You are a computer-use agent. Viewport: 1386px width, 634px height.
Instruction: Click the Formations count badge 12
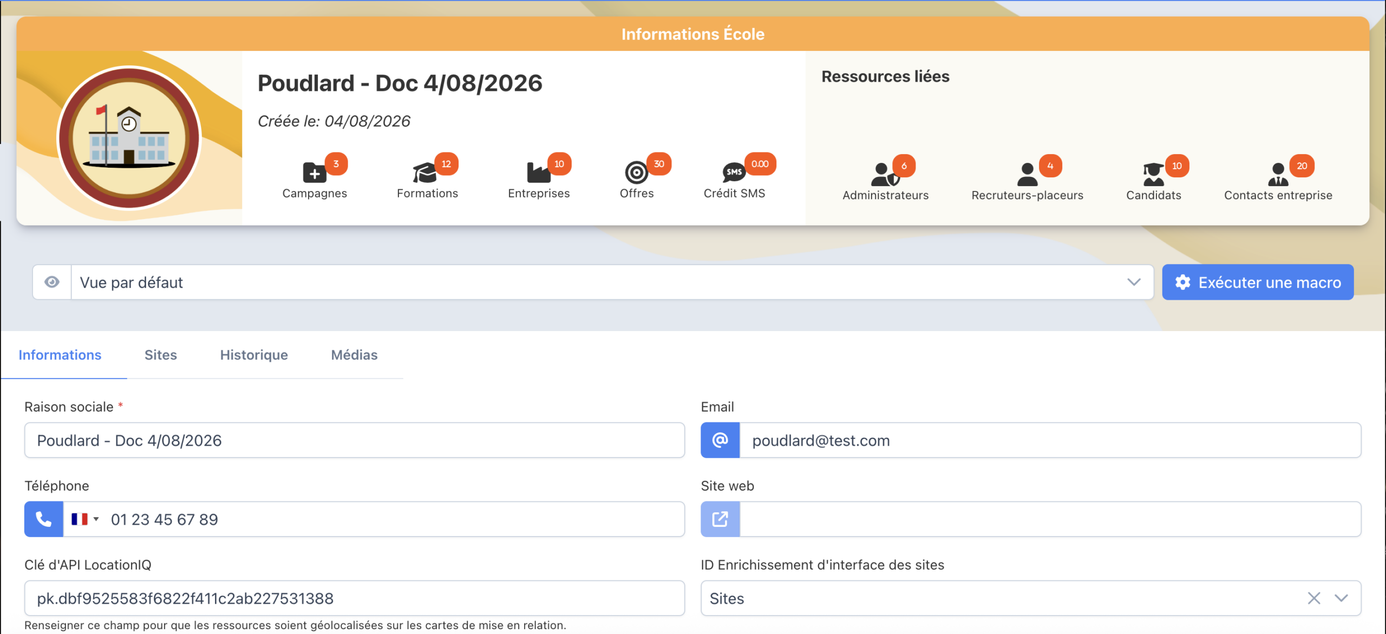coord(446,164)
